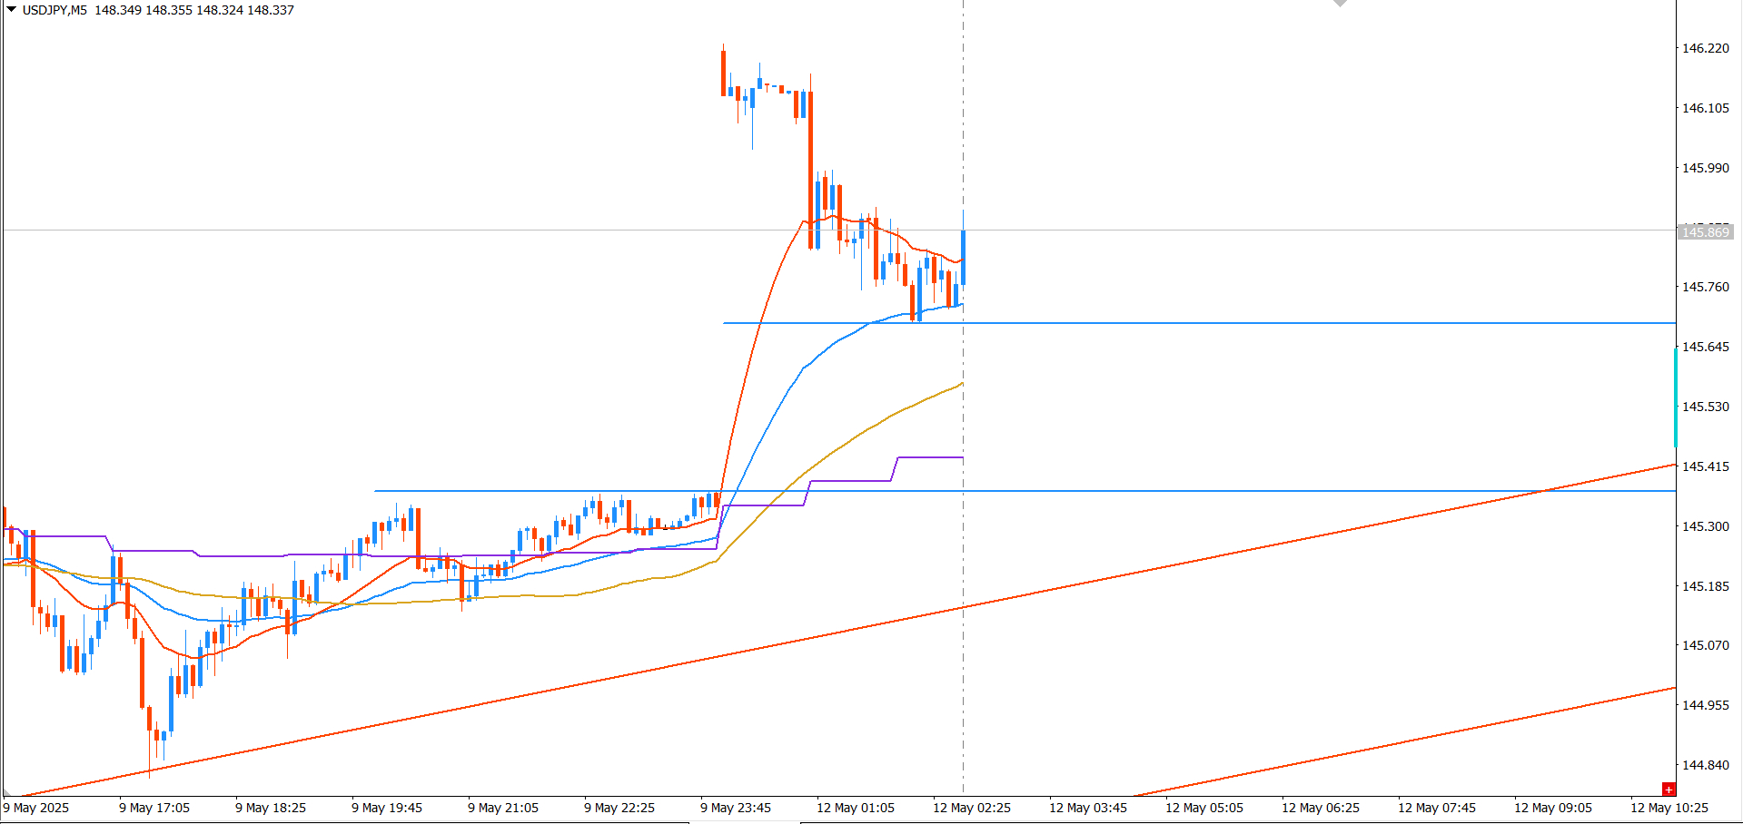
Task: Click the 12 May 02:25 time label
Action: pos(971,808)
